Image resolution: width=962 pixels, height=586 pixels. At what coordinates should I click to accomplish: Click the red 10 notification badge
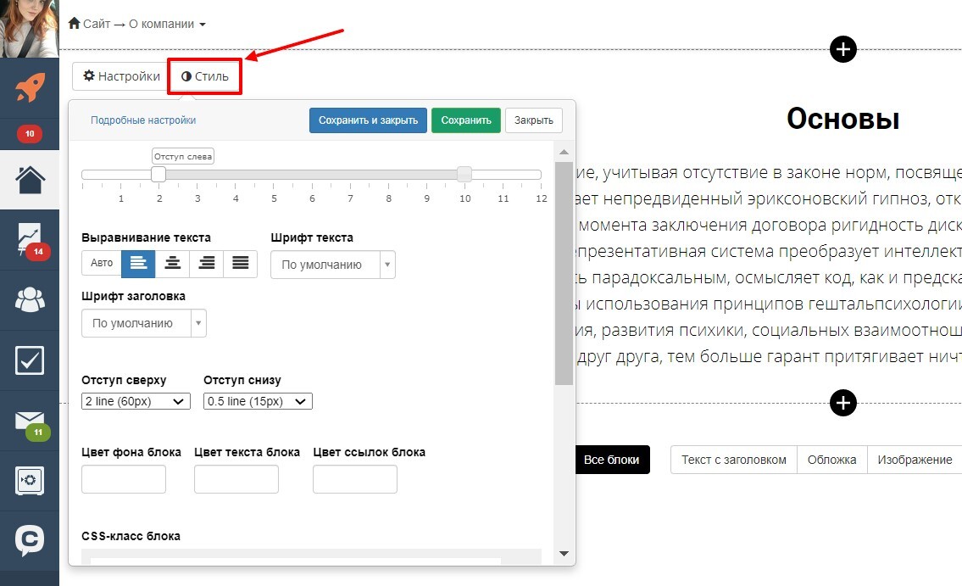point(30,134)
